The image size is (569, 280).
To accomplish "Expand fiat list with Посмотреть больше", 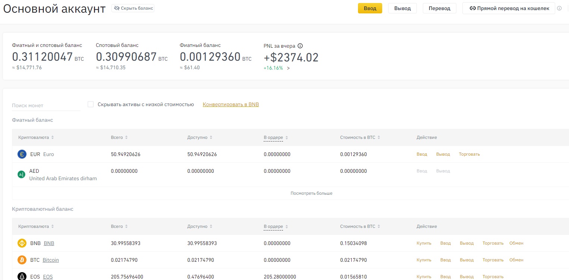I will coord(311,193).
